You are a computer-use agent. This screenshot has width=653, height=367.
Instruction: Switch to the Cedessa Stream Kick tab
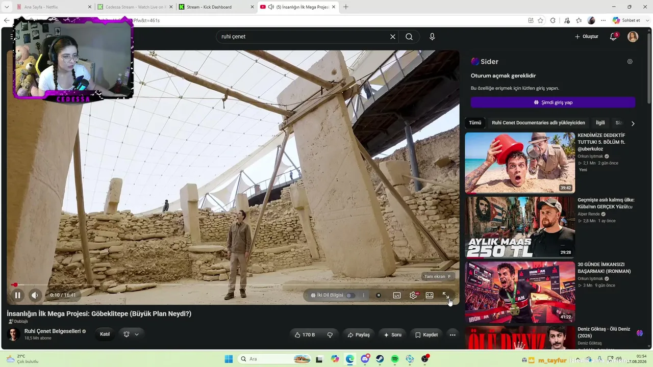click(135, 7)
